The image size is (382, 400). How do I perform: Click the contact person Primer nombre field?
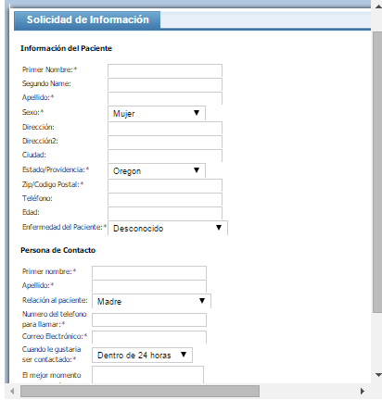pos(149,272)
